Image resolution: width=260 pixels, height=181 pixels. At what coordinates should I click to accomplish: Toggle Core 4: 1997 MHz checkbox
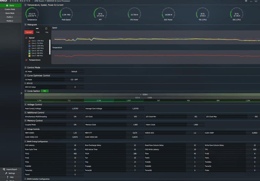30,48
